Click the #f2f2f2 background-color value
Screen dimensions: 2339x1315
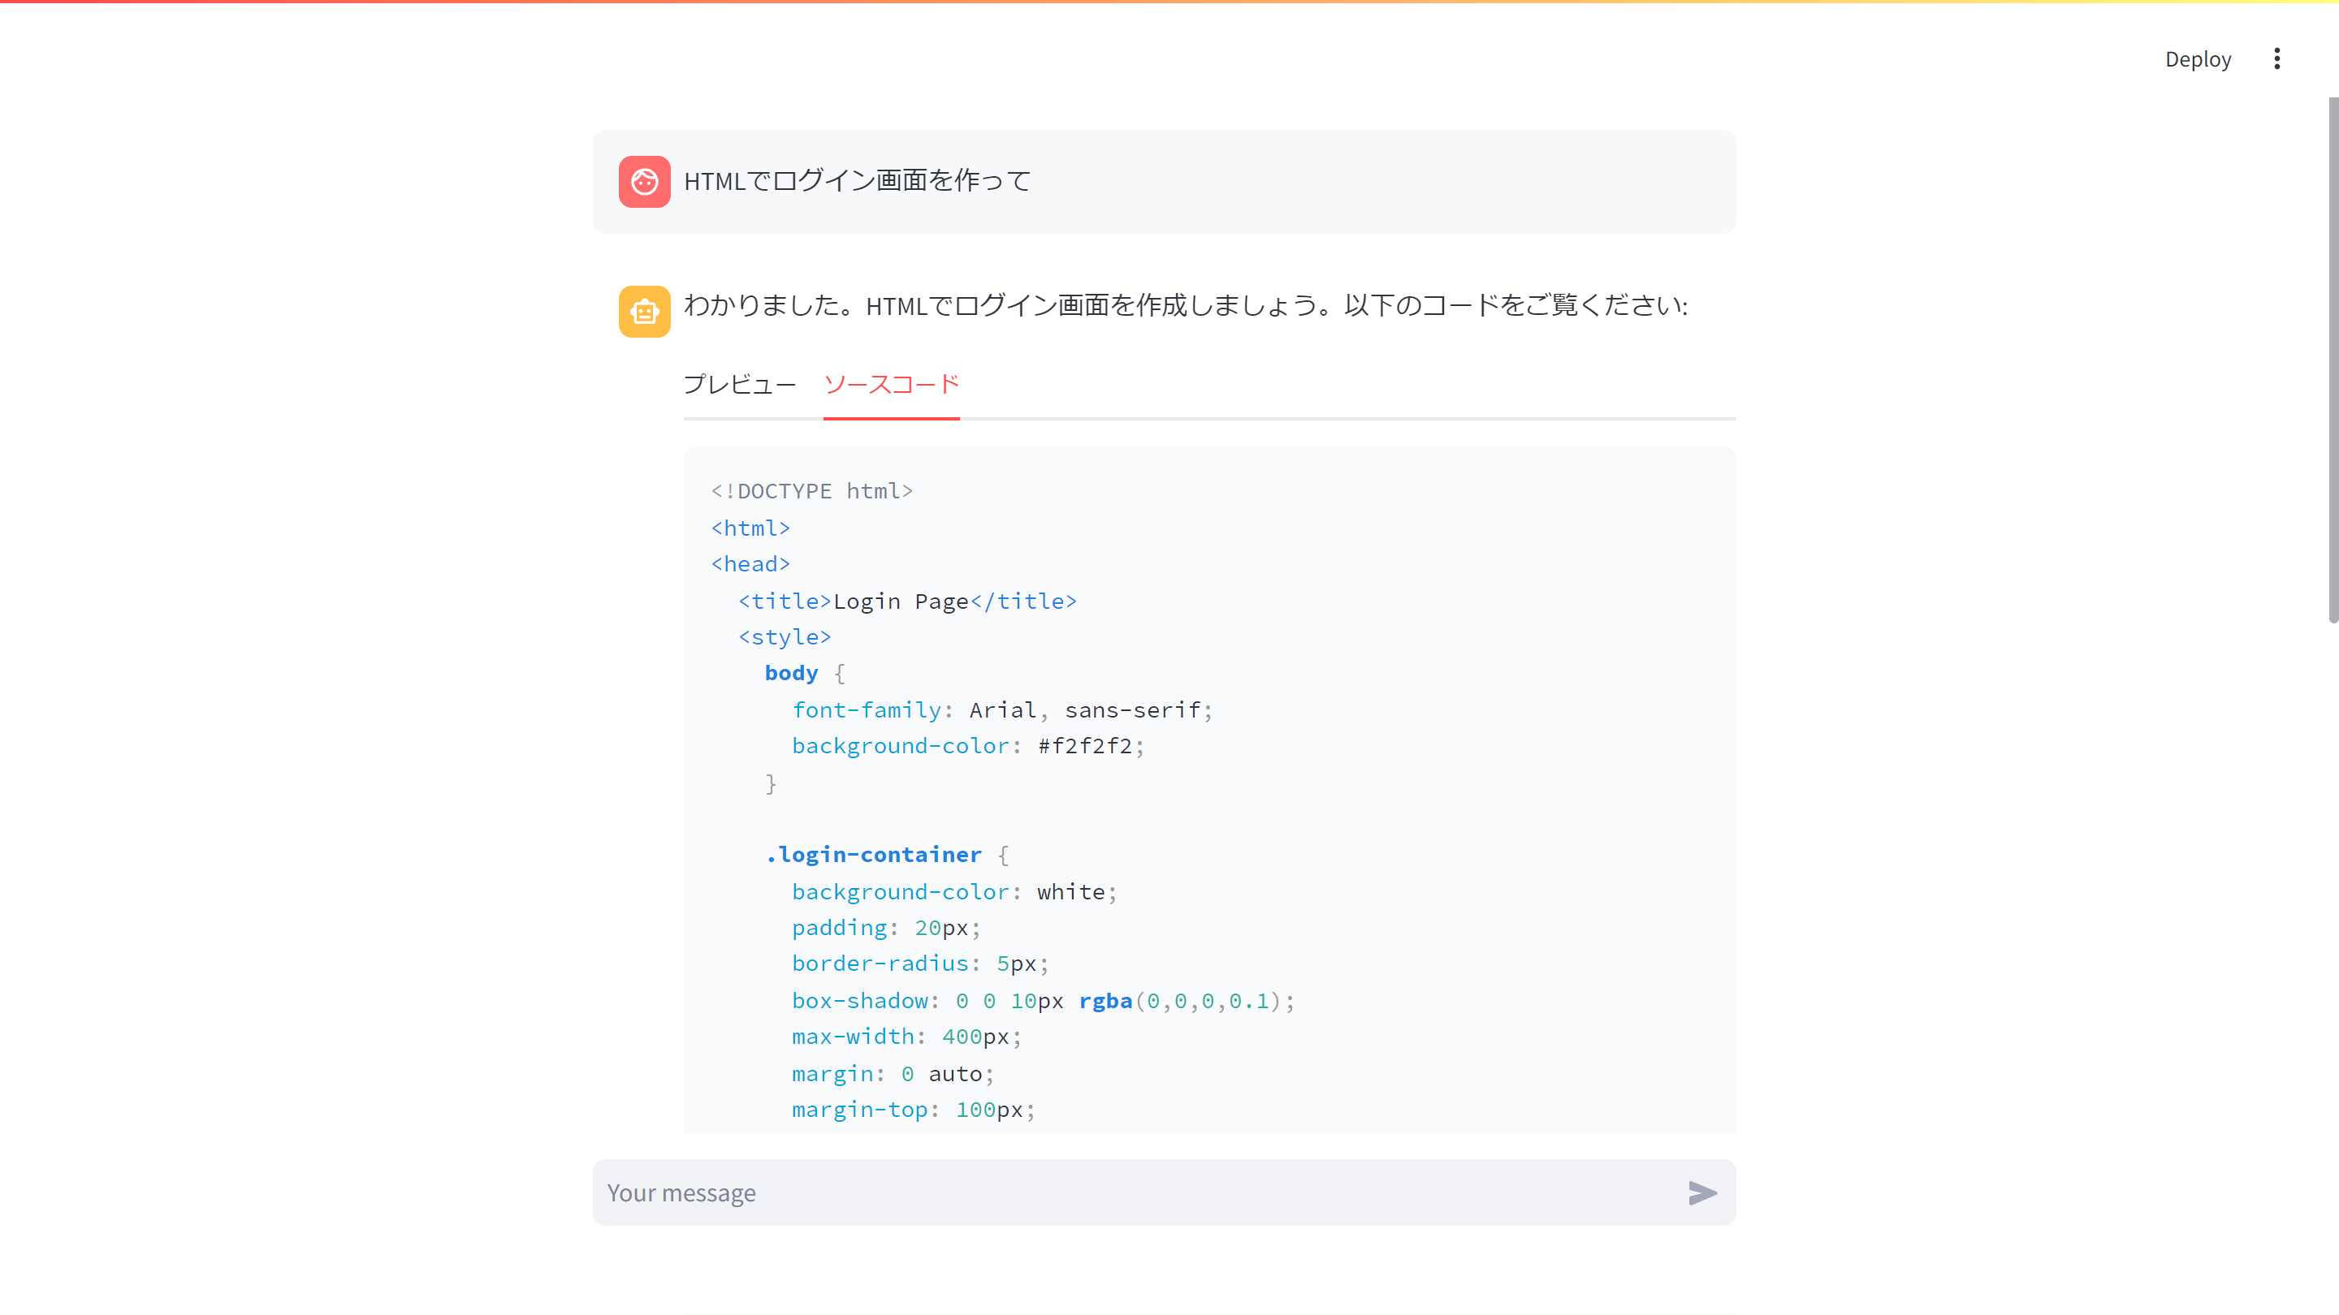pos(1085,746)
